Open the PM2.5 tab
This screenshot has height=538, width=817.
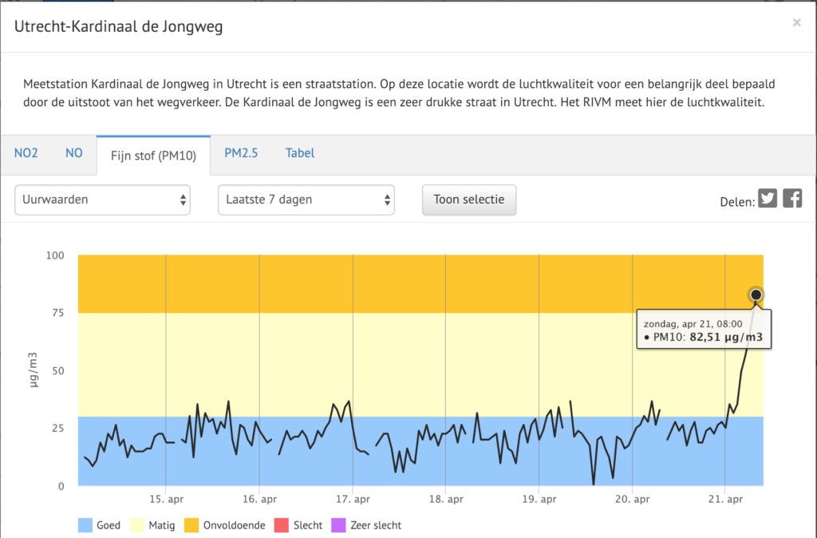click(241, 153)
